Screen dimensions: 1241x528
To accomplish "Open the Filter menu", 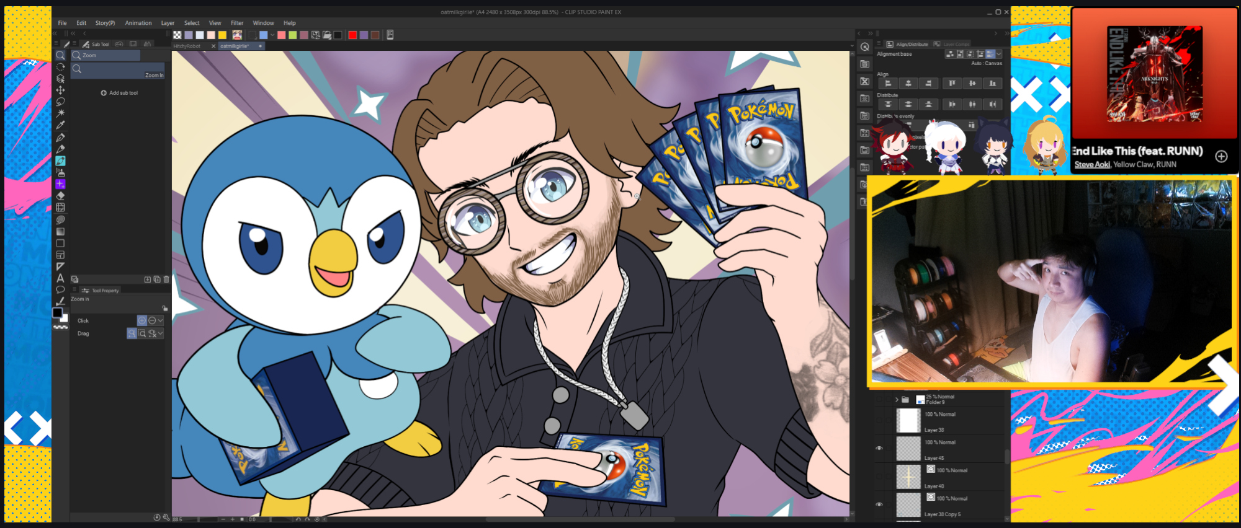I will pyautogui.click(x=237, y=23).
